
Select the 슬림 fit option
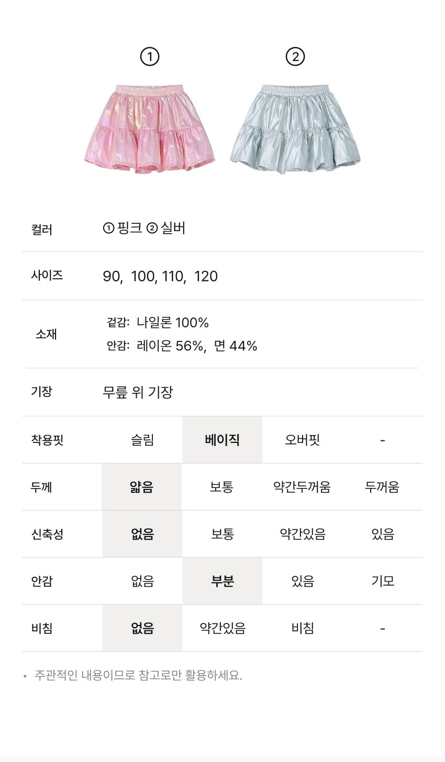tap(142, 440)
